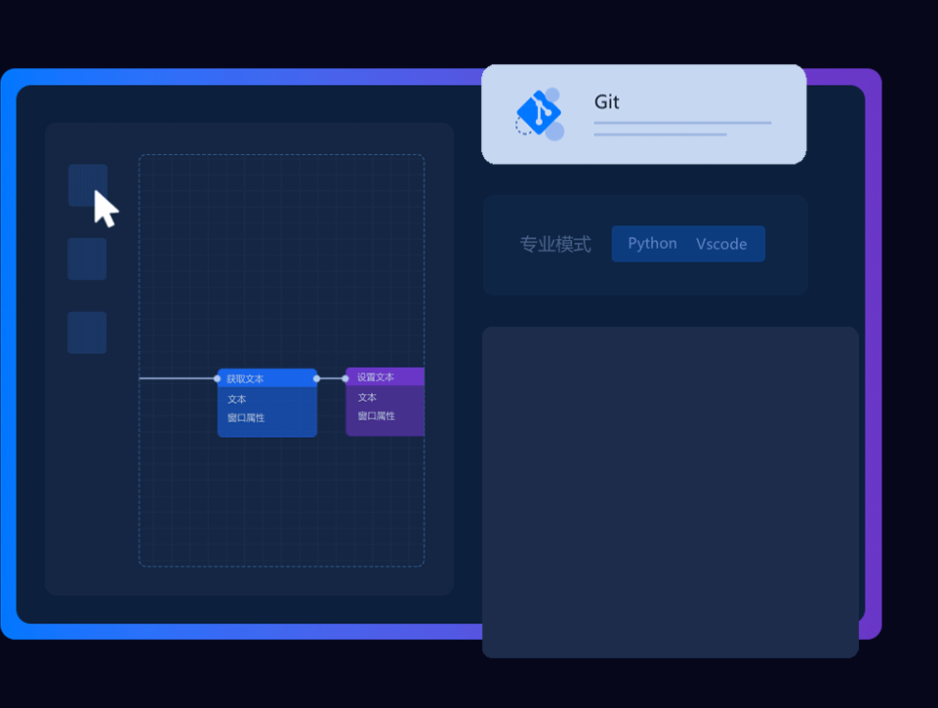
Task: Click 文本 field in the 设置文本 node
Action: coord(367,397)
